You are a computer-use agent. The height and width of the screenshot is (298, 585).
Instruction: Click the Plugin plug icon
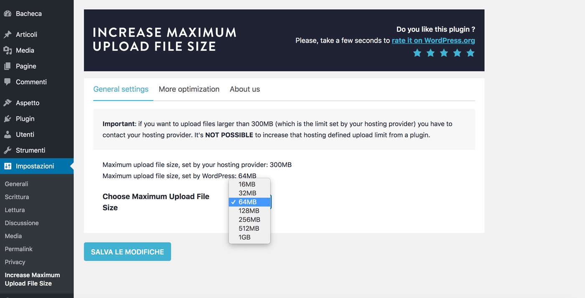(x=8, y=119)
